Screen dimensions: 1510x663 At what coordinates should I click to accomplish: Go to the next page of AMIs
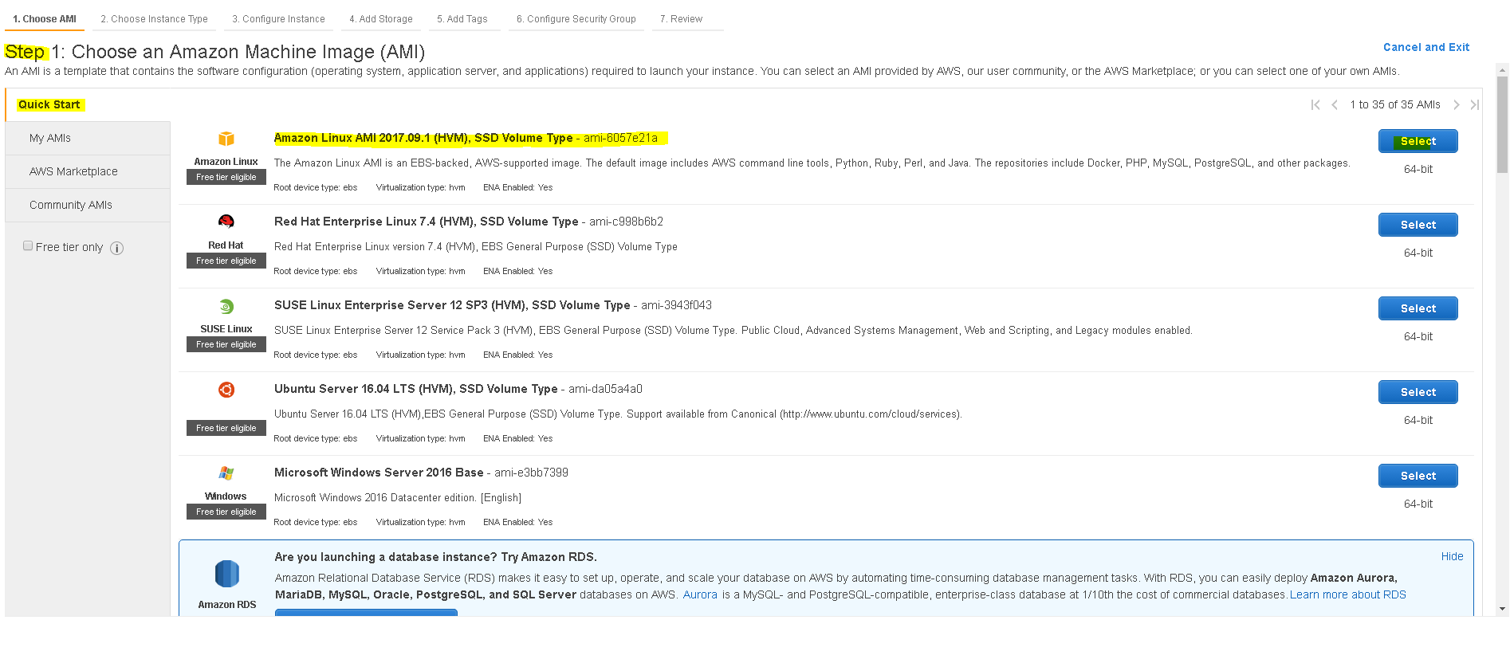1456,104
